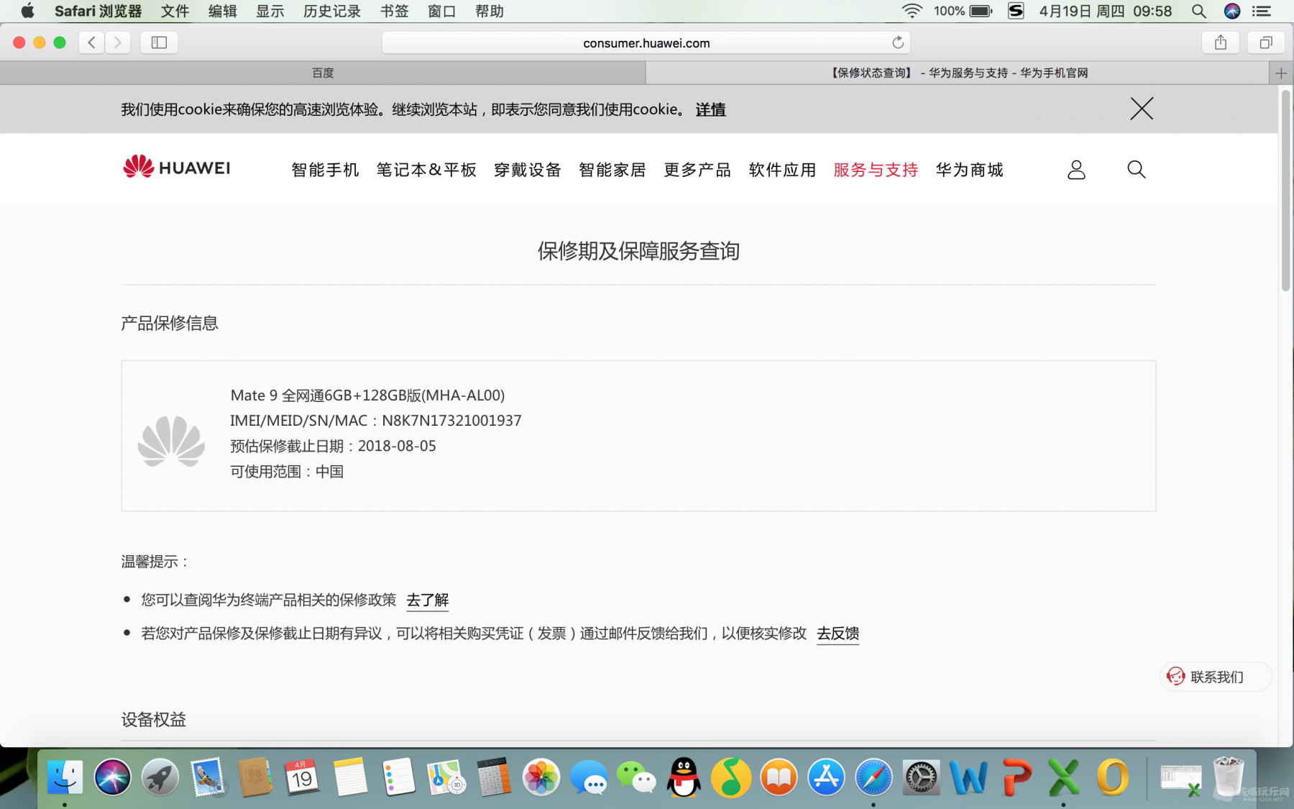This screenshot has height=809, width=1294.
Task: Open Reminders in the Dock
Action: [398, 777]
